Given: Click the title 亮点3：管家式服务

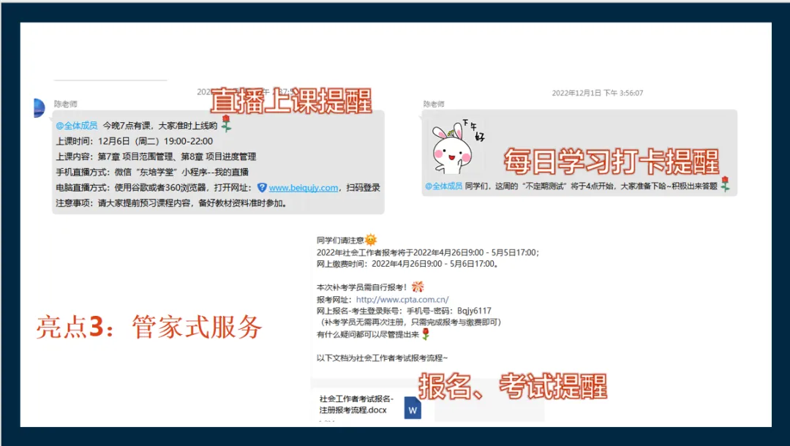Looking at the screenshot, I should coord(149,328).
